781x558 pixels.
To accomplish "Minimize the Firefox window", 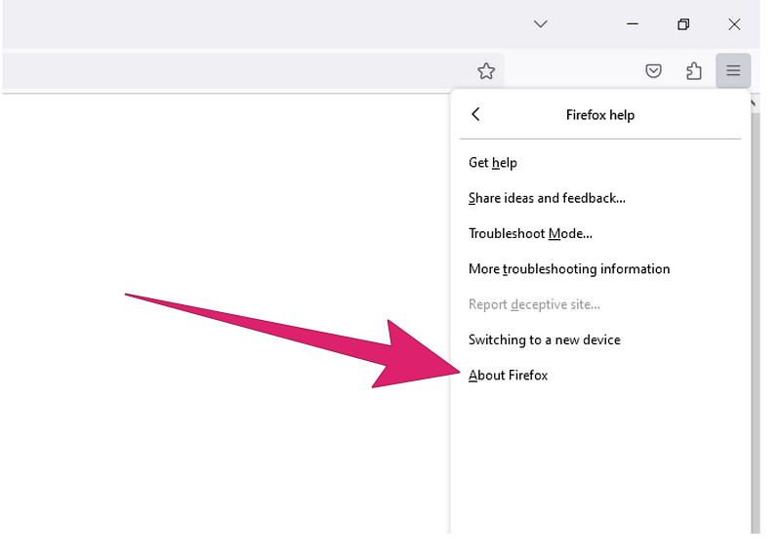I will point(632,23).
